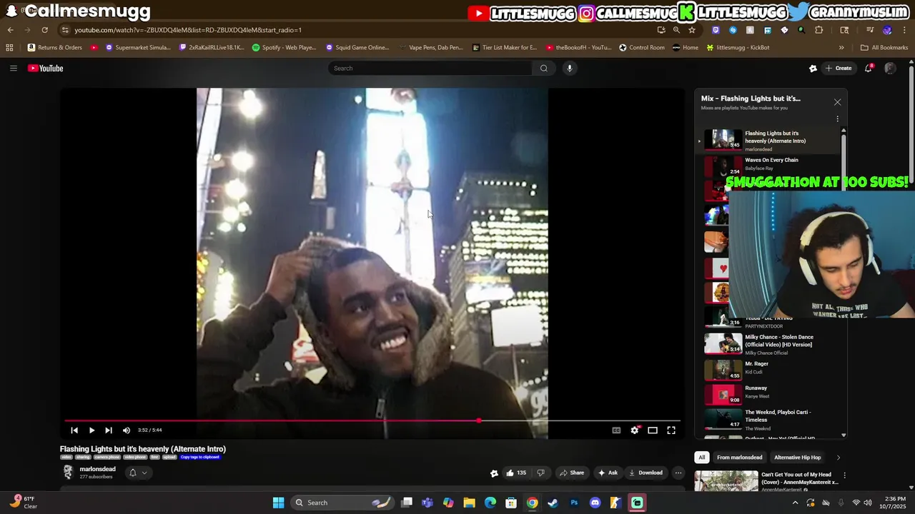Click the Flashing Lights mix item thumbnail

tap(723, 139)
